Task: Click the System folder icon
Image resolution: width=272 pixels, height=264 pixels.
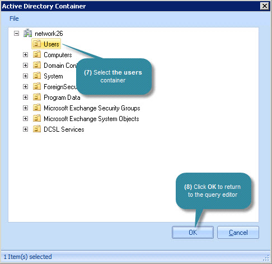Action: click(x=37, y=76)
